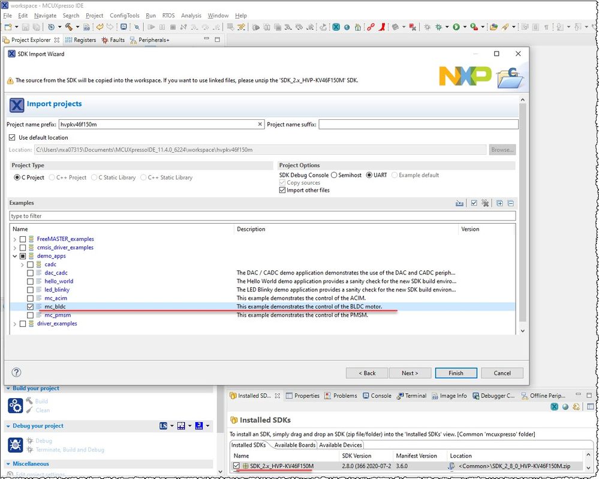The image size is (599, 479).
Task: Check the mc_pmsm example checkbox
Action: pyautogui.click(x=30, y=315)
